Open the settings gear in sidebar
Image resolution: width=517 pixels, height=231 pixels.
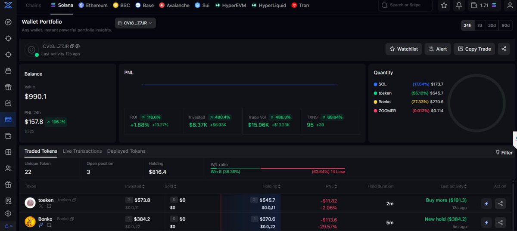pos(8,213)
